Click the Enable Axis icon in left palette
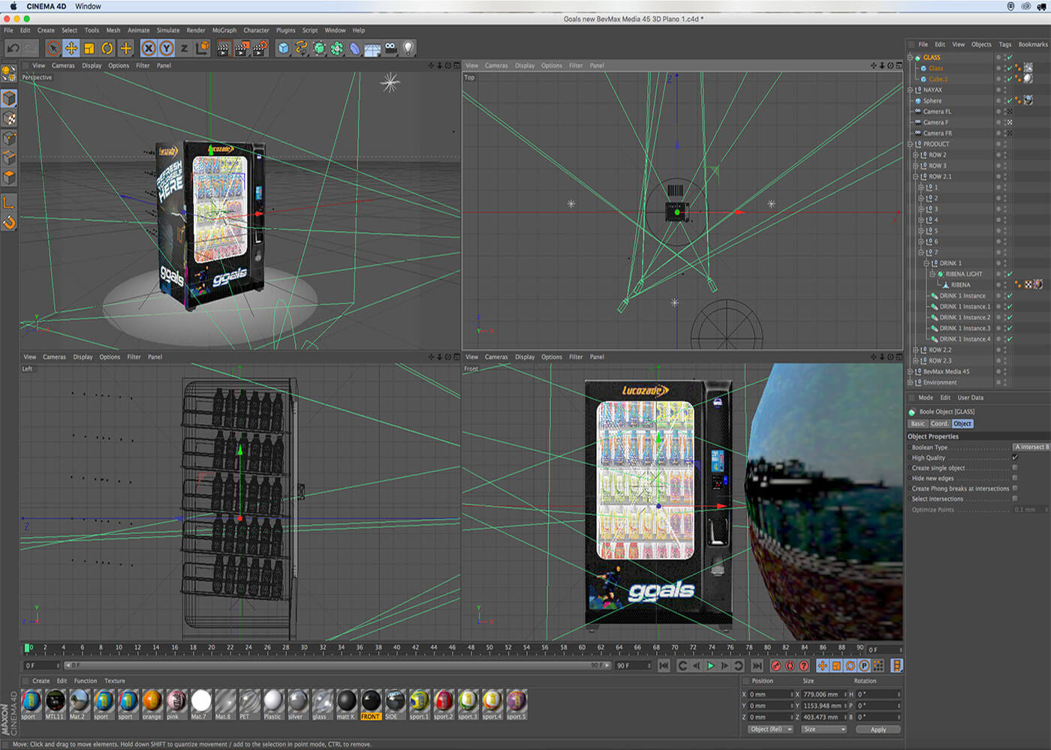 (x=9, y=202)
